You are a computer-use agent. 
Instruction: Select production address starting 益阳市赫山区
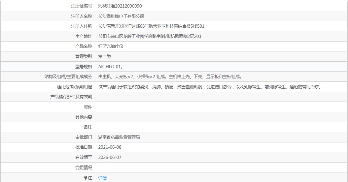tap(150, 36)
